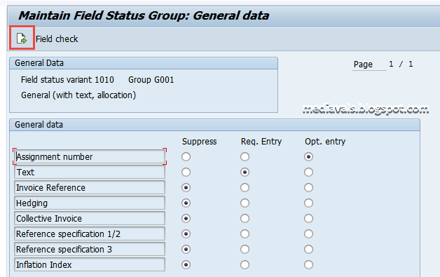Screen dimensions: 440x277
Task: Select Req. Entry for Text
Action: point(245,173)
